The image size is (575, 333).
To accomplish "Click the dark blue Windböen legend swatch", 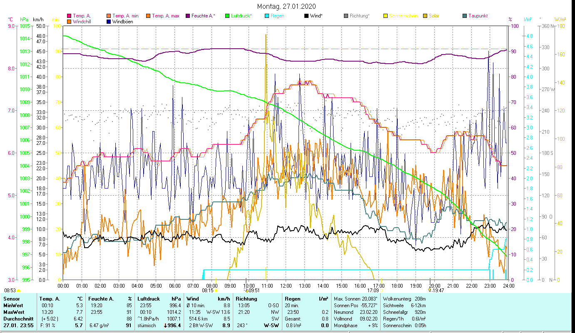I will (109, 22).
